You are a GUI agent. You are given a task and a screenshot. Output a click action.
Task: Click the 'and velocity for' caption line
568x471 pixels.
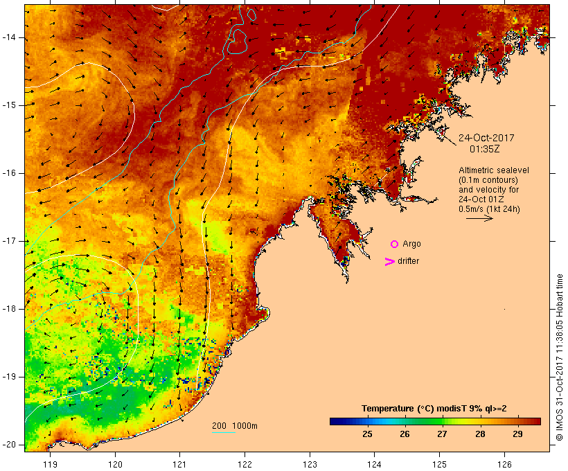[488, 190]
